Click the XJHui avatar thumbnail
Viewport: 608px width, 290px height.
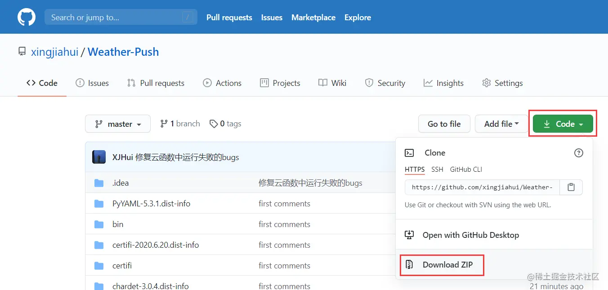tap(99, 157)
